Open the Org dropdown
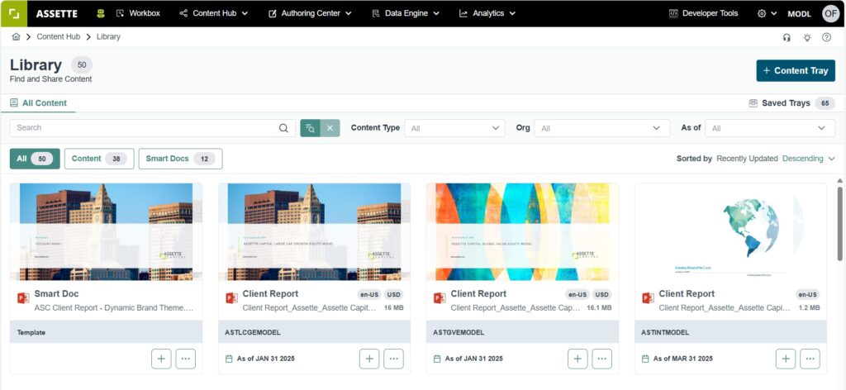The height and width of the screenshot is (390, 846). click(x=602, y=128)
